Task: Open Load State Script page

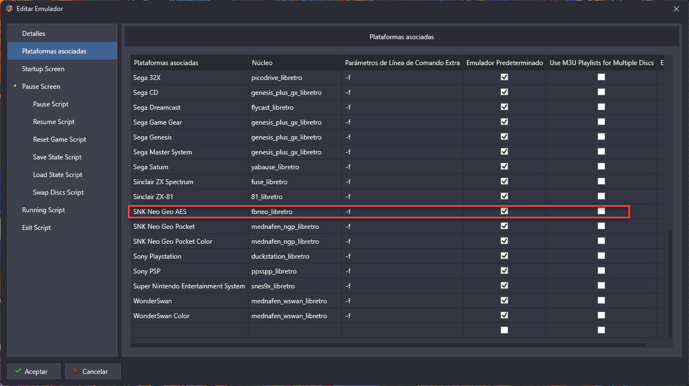Action: tap(57, 175)
